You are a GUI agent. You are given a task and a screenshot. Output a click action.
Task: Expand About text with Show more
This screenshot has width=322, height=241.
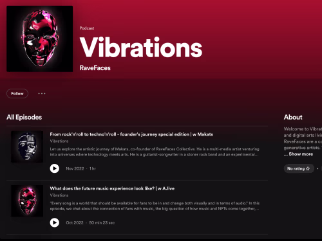pos(301,154)
